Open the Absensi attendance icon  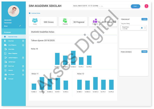[5, 70]
